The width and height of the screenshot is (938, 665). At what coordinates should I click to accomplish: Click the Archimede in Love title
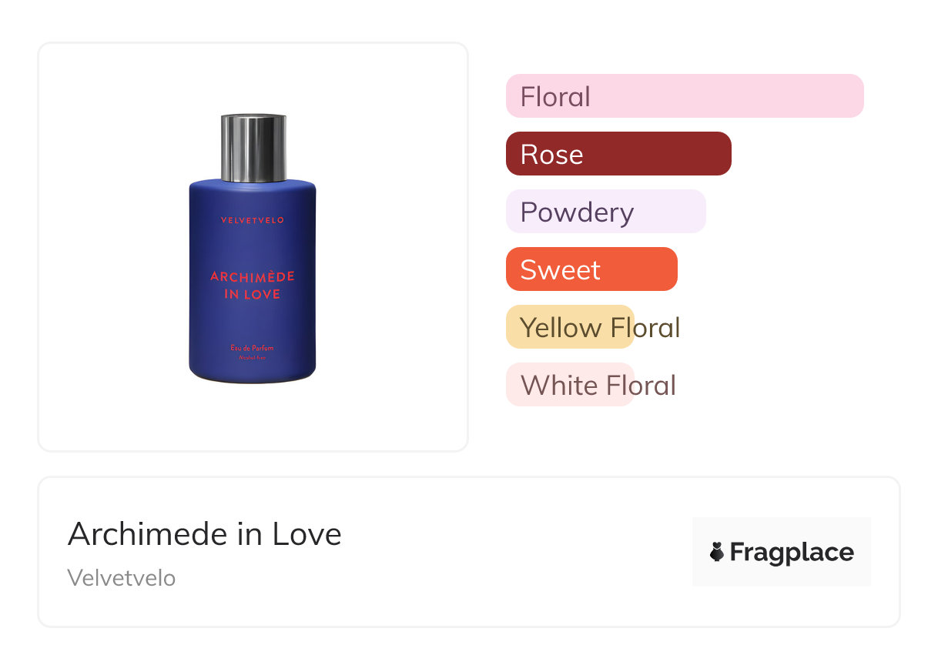tap(204, 534)
